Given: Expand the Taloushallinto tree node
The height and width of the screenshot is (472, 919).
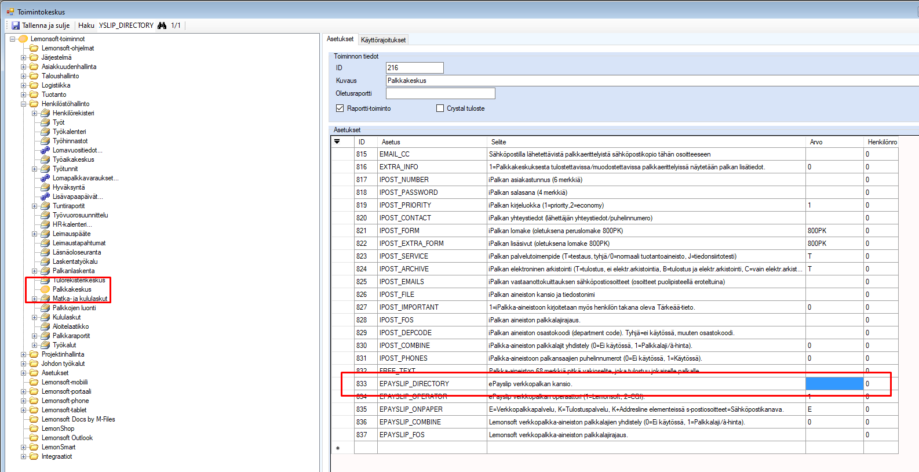Looking at the screenshot, I should click(x=24, y=76).
